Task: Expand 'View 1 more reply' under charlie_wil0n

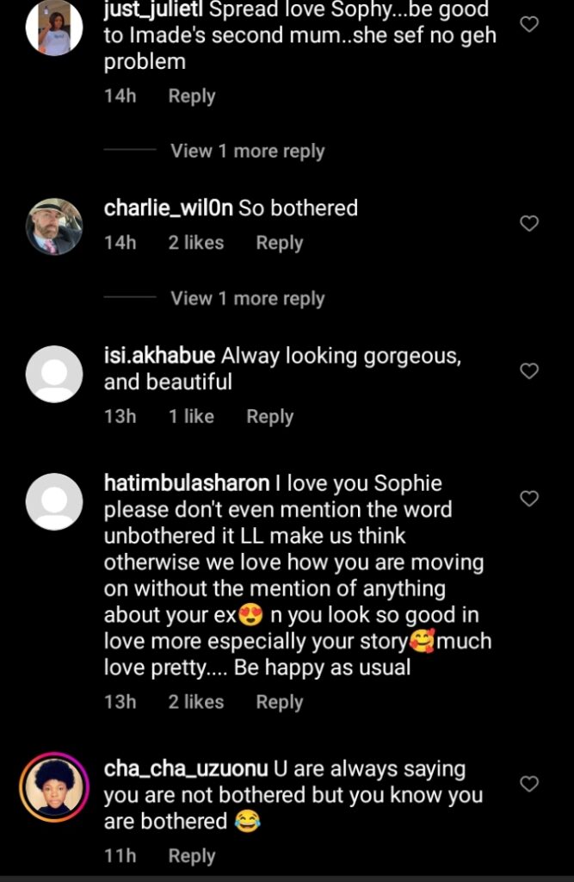Action: coord(247,298)
